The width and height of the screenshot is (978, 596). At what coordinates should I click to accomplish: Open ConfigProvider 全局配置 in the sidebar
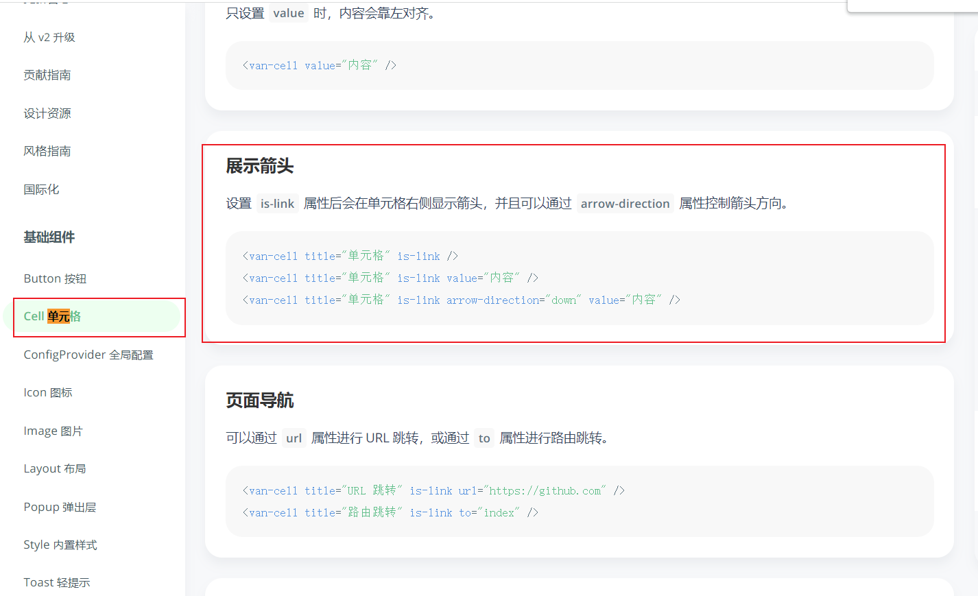tap(88, 355)
